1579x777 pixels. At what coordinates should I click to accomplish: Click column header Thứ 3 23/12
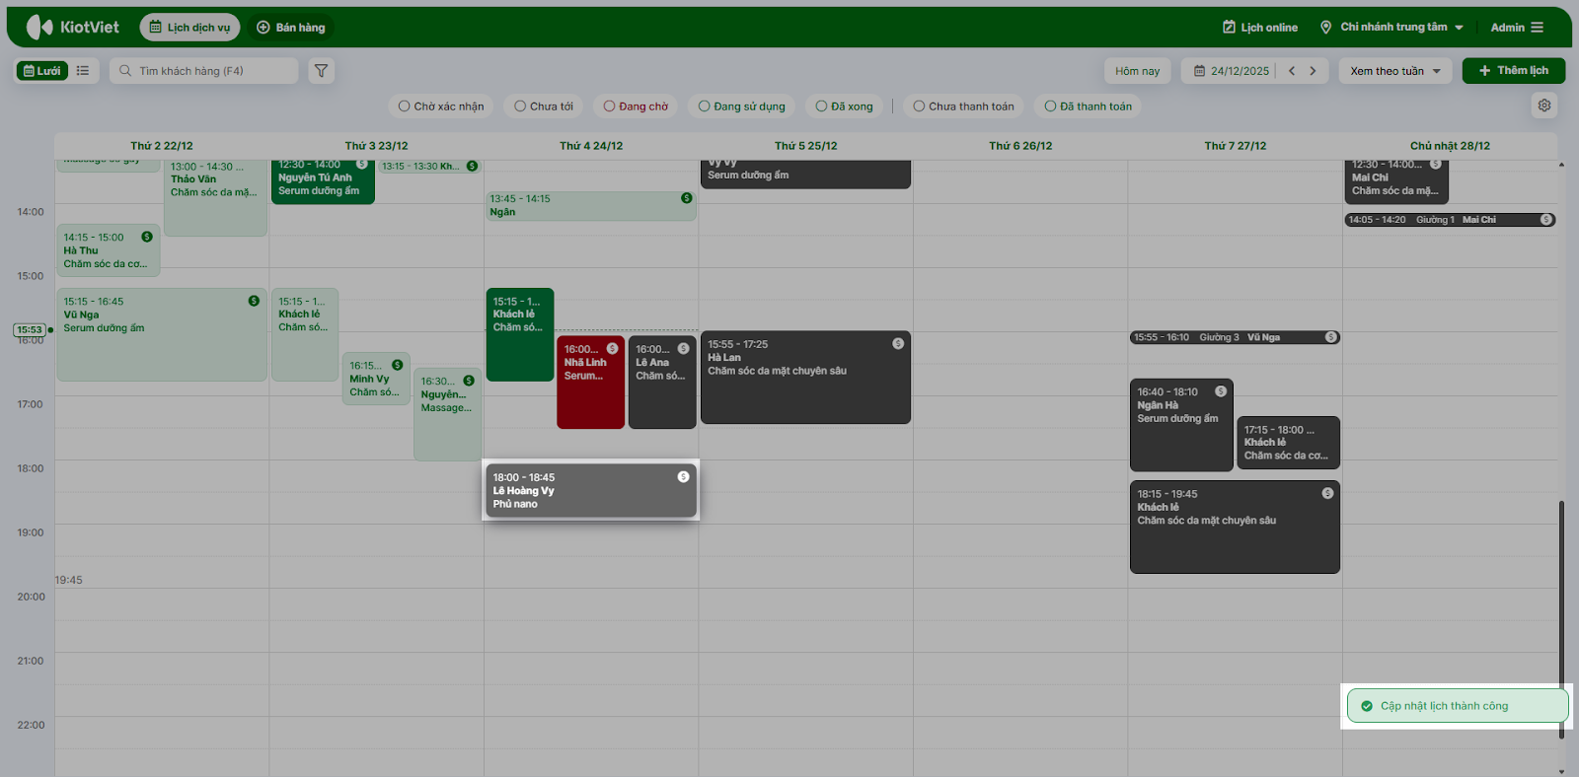376,146
